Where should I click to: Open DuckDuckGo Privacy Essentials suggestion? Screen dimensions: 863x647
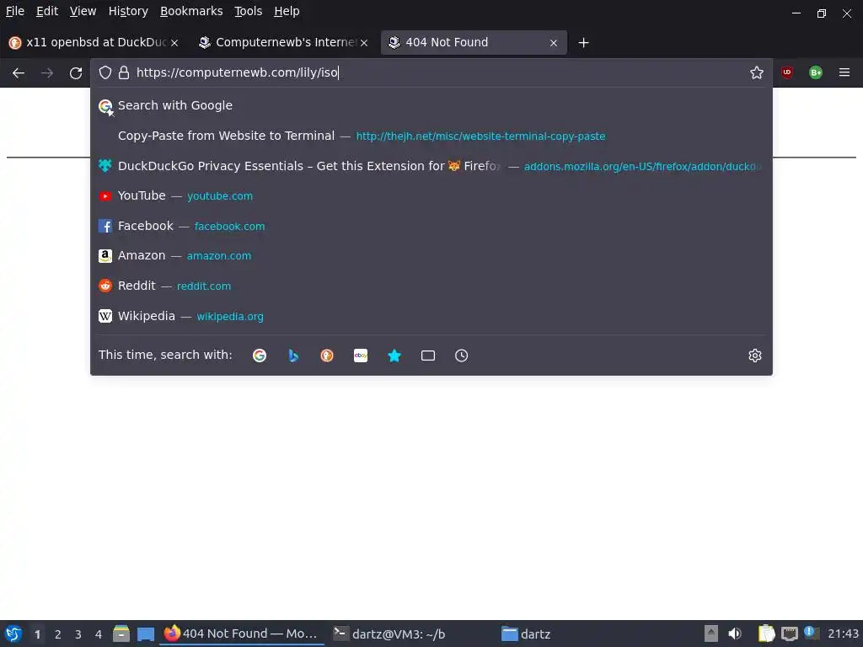[431, 166]
